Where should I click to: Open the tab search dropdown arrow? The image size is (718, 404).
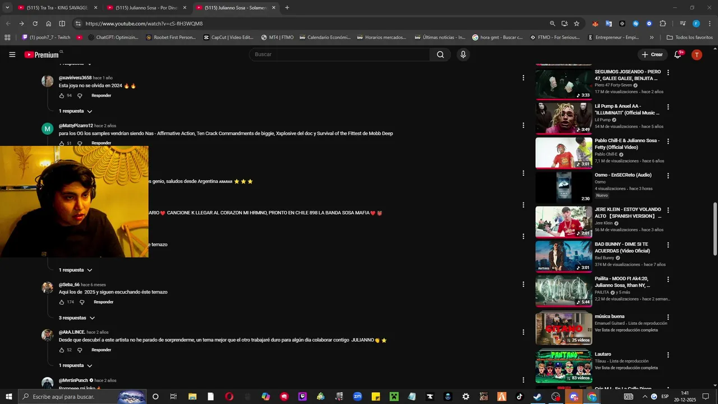click(7, 8)
